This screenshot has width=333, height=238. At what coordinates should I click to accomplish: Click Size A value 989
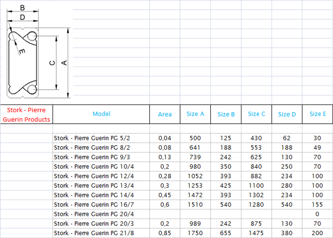[195, 223]
